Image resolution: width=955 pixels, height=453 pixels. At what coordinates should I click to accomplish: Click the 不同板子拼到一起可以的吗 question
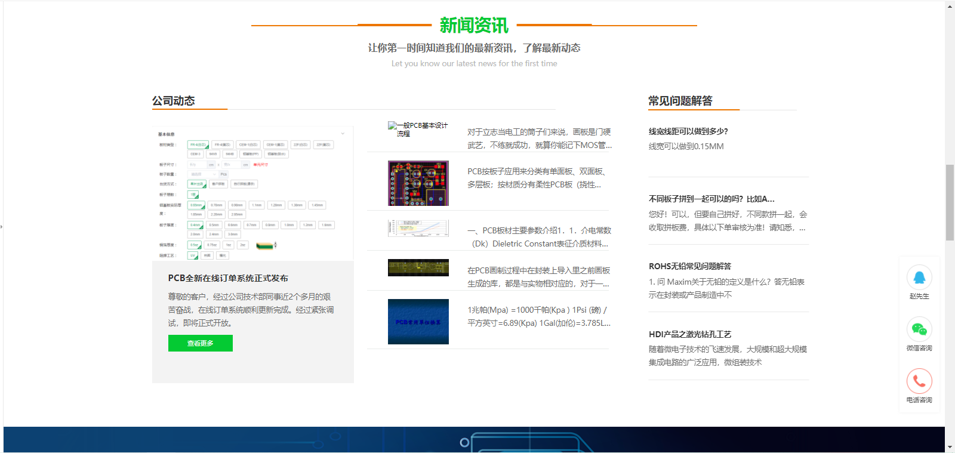pos(711,199)
